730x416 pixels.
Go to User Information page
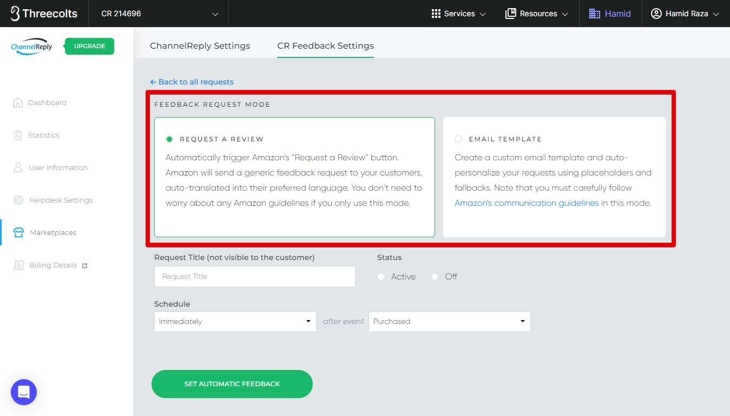[58, 167]
